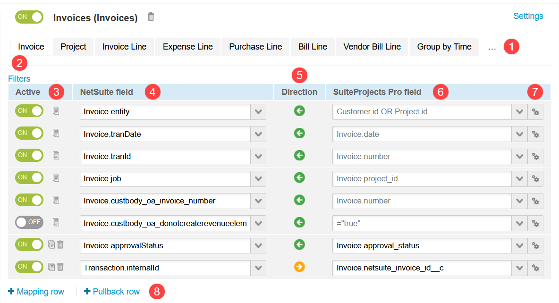Expand Invoice.entity NetSuite field dropdown

click(x=258, y=112)
